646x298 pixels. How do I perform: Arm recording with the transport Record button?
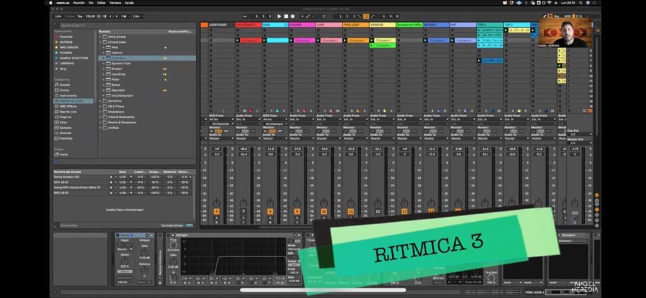[293, 16]
